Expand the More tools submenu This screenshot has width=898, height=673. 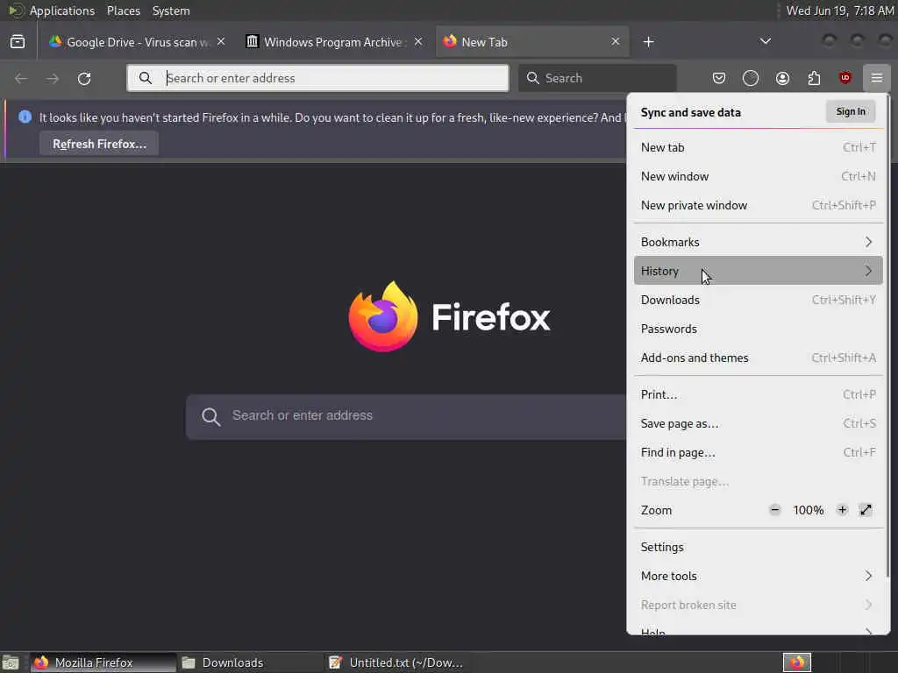pyautogui.click(x=759, y=576)
